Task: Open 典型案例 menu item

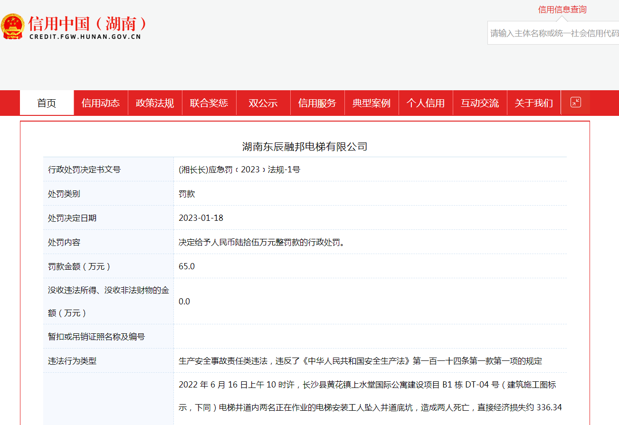Action: tap(371, 103)
